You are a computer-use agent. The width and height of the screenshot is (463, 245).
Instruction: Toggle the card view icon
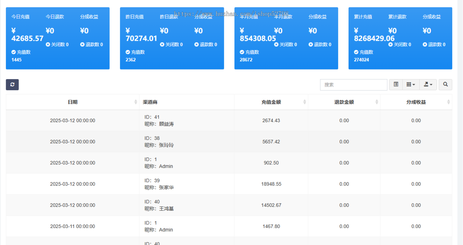(x=396, y=84)
